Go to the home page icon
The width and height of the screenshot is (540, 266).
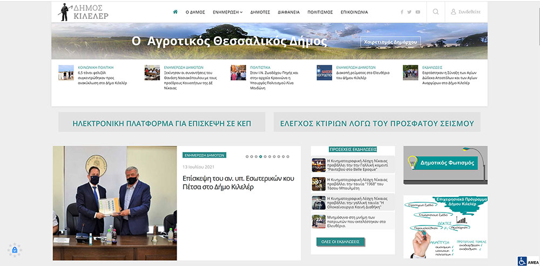click(175, 12)
